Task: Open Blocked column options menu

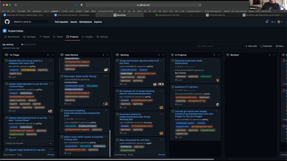Action: point(274,55)
